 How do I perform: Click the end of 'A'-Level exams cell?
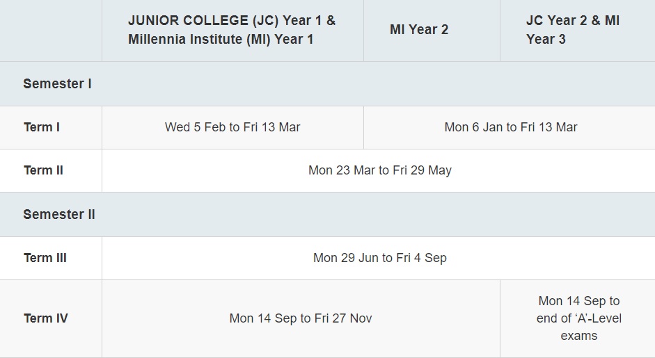click(578, 318)
